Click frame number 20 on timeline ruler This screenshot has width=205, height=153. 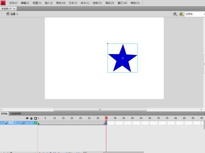[72, 118]
